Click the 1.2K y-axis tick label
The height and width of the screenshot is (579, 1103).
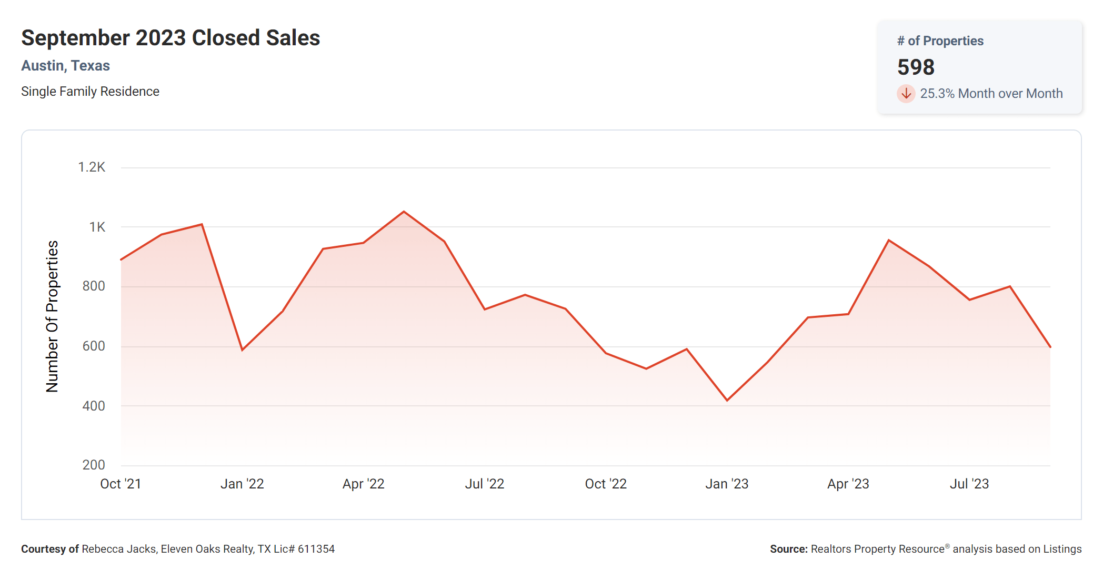click(92, 167)
